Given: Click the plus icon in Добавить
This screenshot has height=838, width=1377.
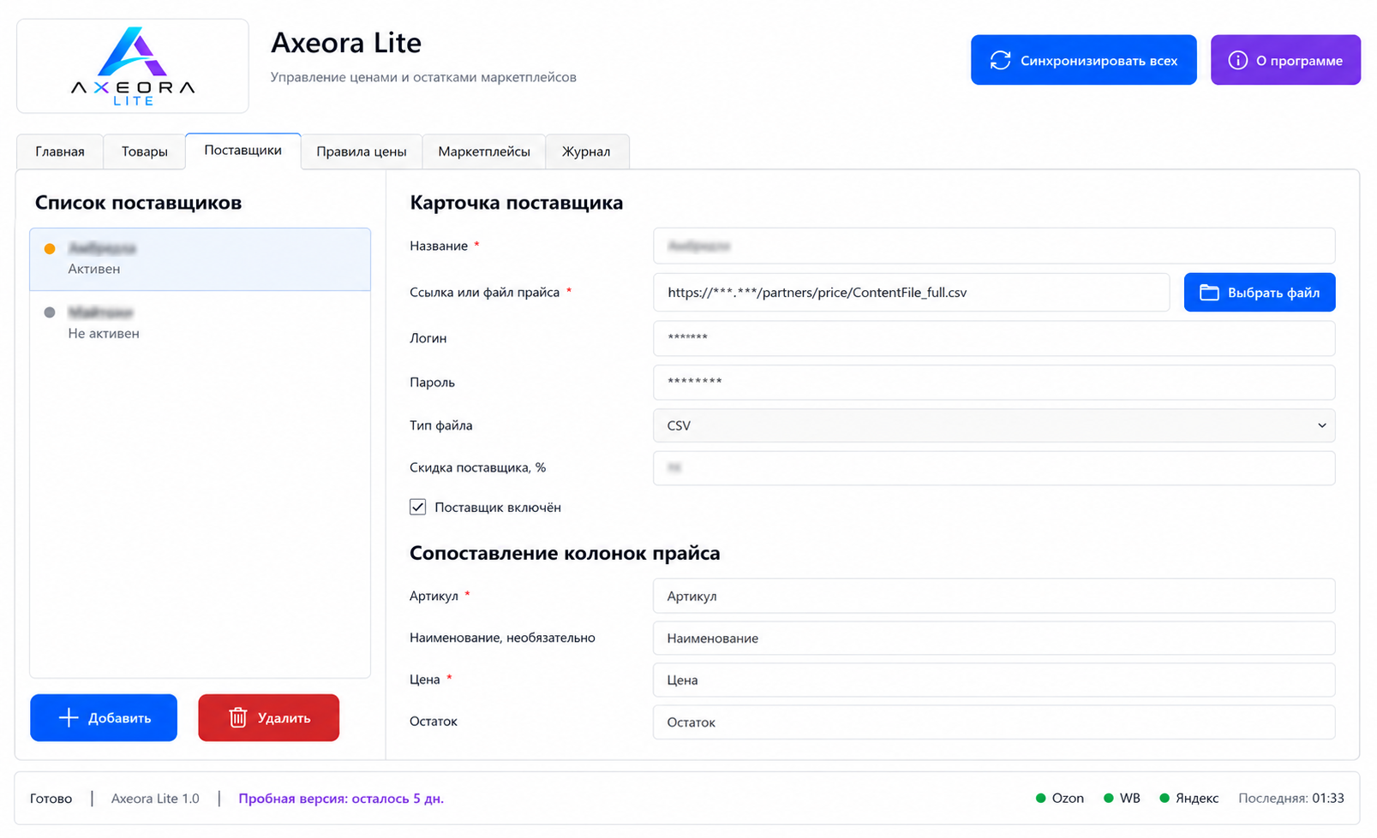Looking at the screenshot, I should click(x=69, y=717).
